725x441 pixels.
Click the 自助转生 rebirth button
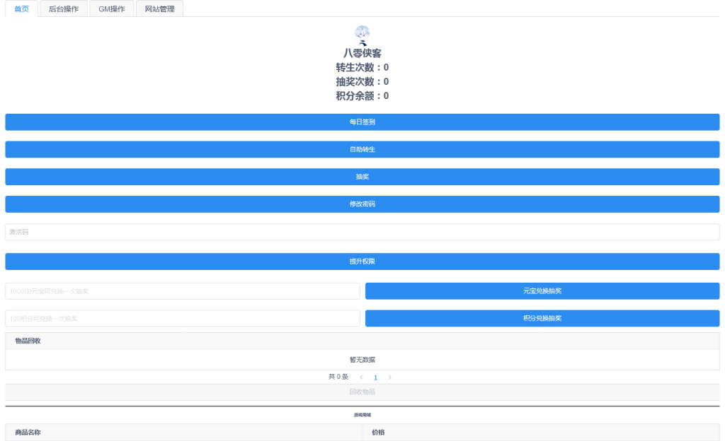point(362,149)
